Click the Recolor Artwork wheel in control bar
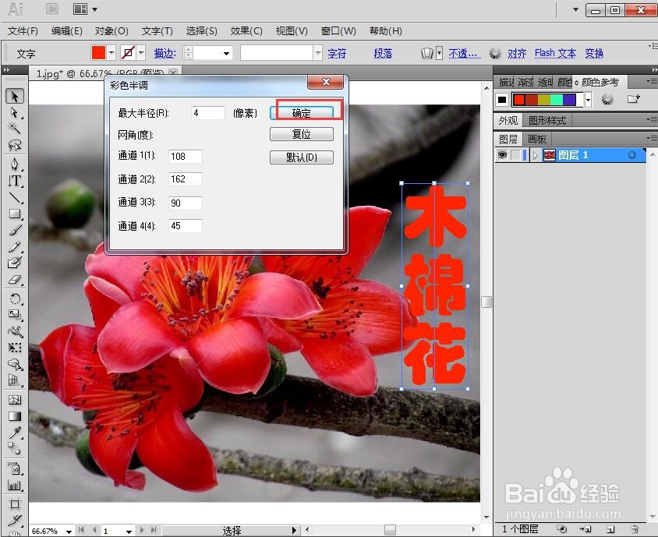 pos(495,53)
